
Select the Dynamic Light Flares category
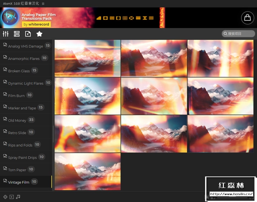pyautogui.click(x=26, y=83)
